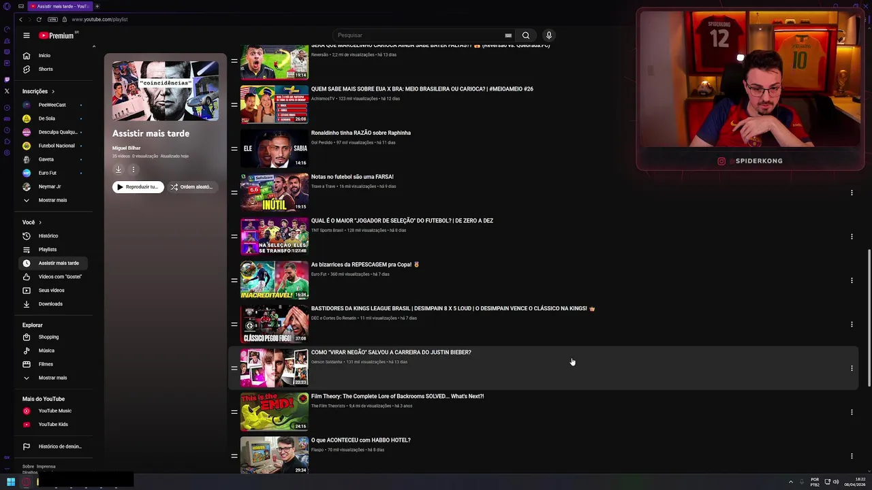Expand Mostrar mais under subscriptions
The width and height of the screenshot is (872, 490).
(54, 200)
